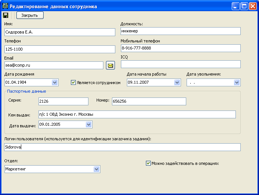Viewport: 259px width, 195px height.
Task: Click the Логин пользователя field Sidorova
Action: 122,147
